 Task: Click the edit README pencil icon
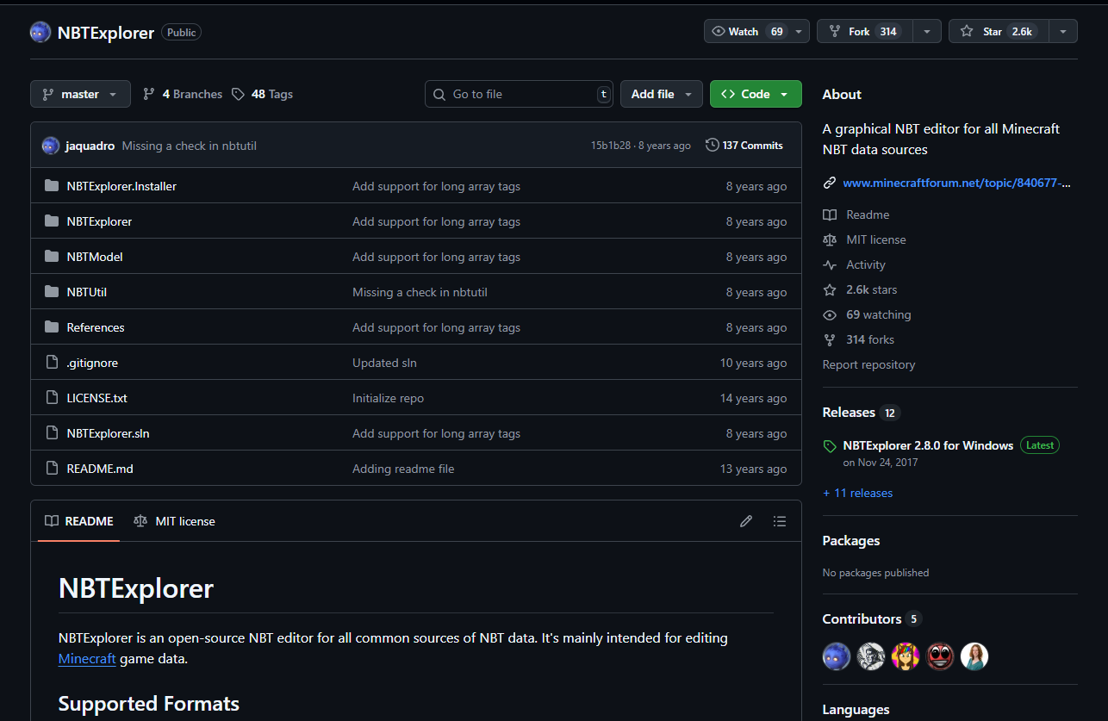click(746, 521)
